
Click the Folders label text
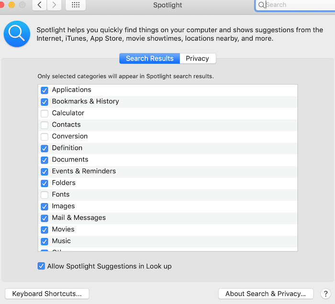click(64, 183)
